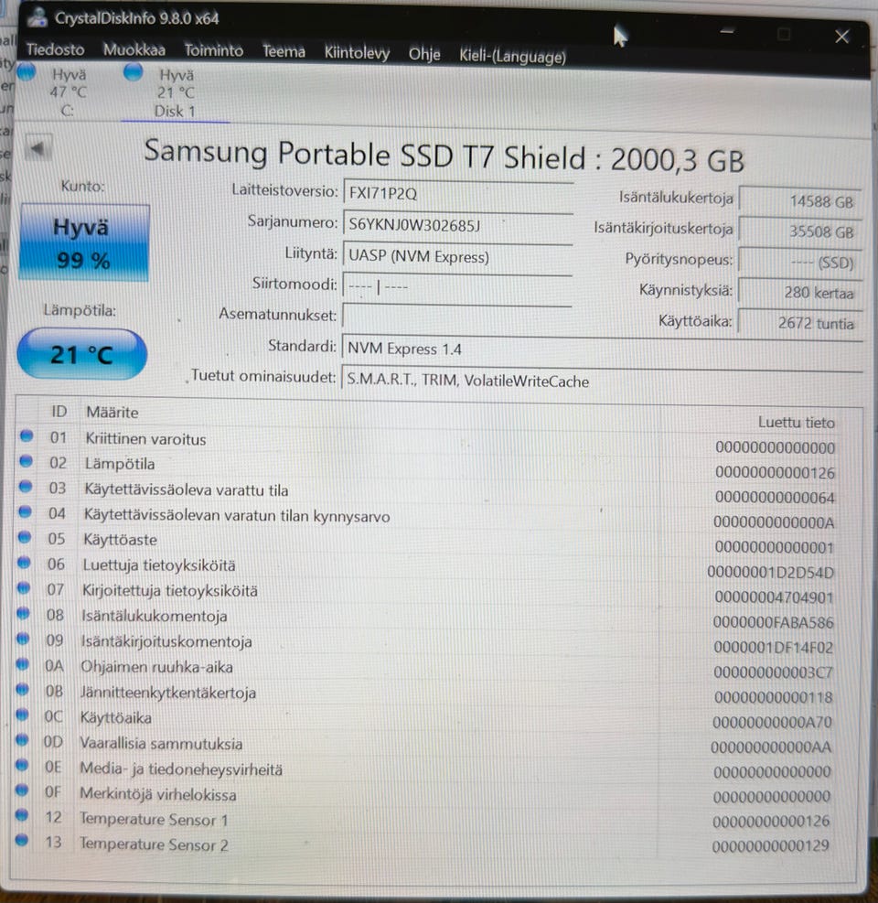Click status dot for Isäntälukukomentoja row

(23, 613)
